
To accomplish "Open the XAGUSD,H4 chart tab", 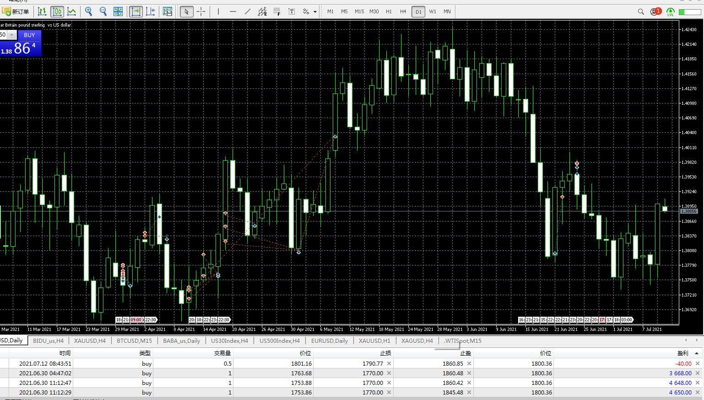I will click(417, 341).
